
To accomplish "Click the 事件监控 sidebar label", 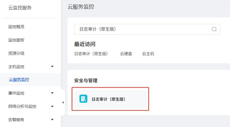I will [x=16, y=93].
